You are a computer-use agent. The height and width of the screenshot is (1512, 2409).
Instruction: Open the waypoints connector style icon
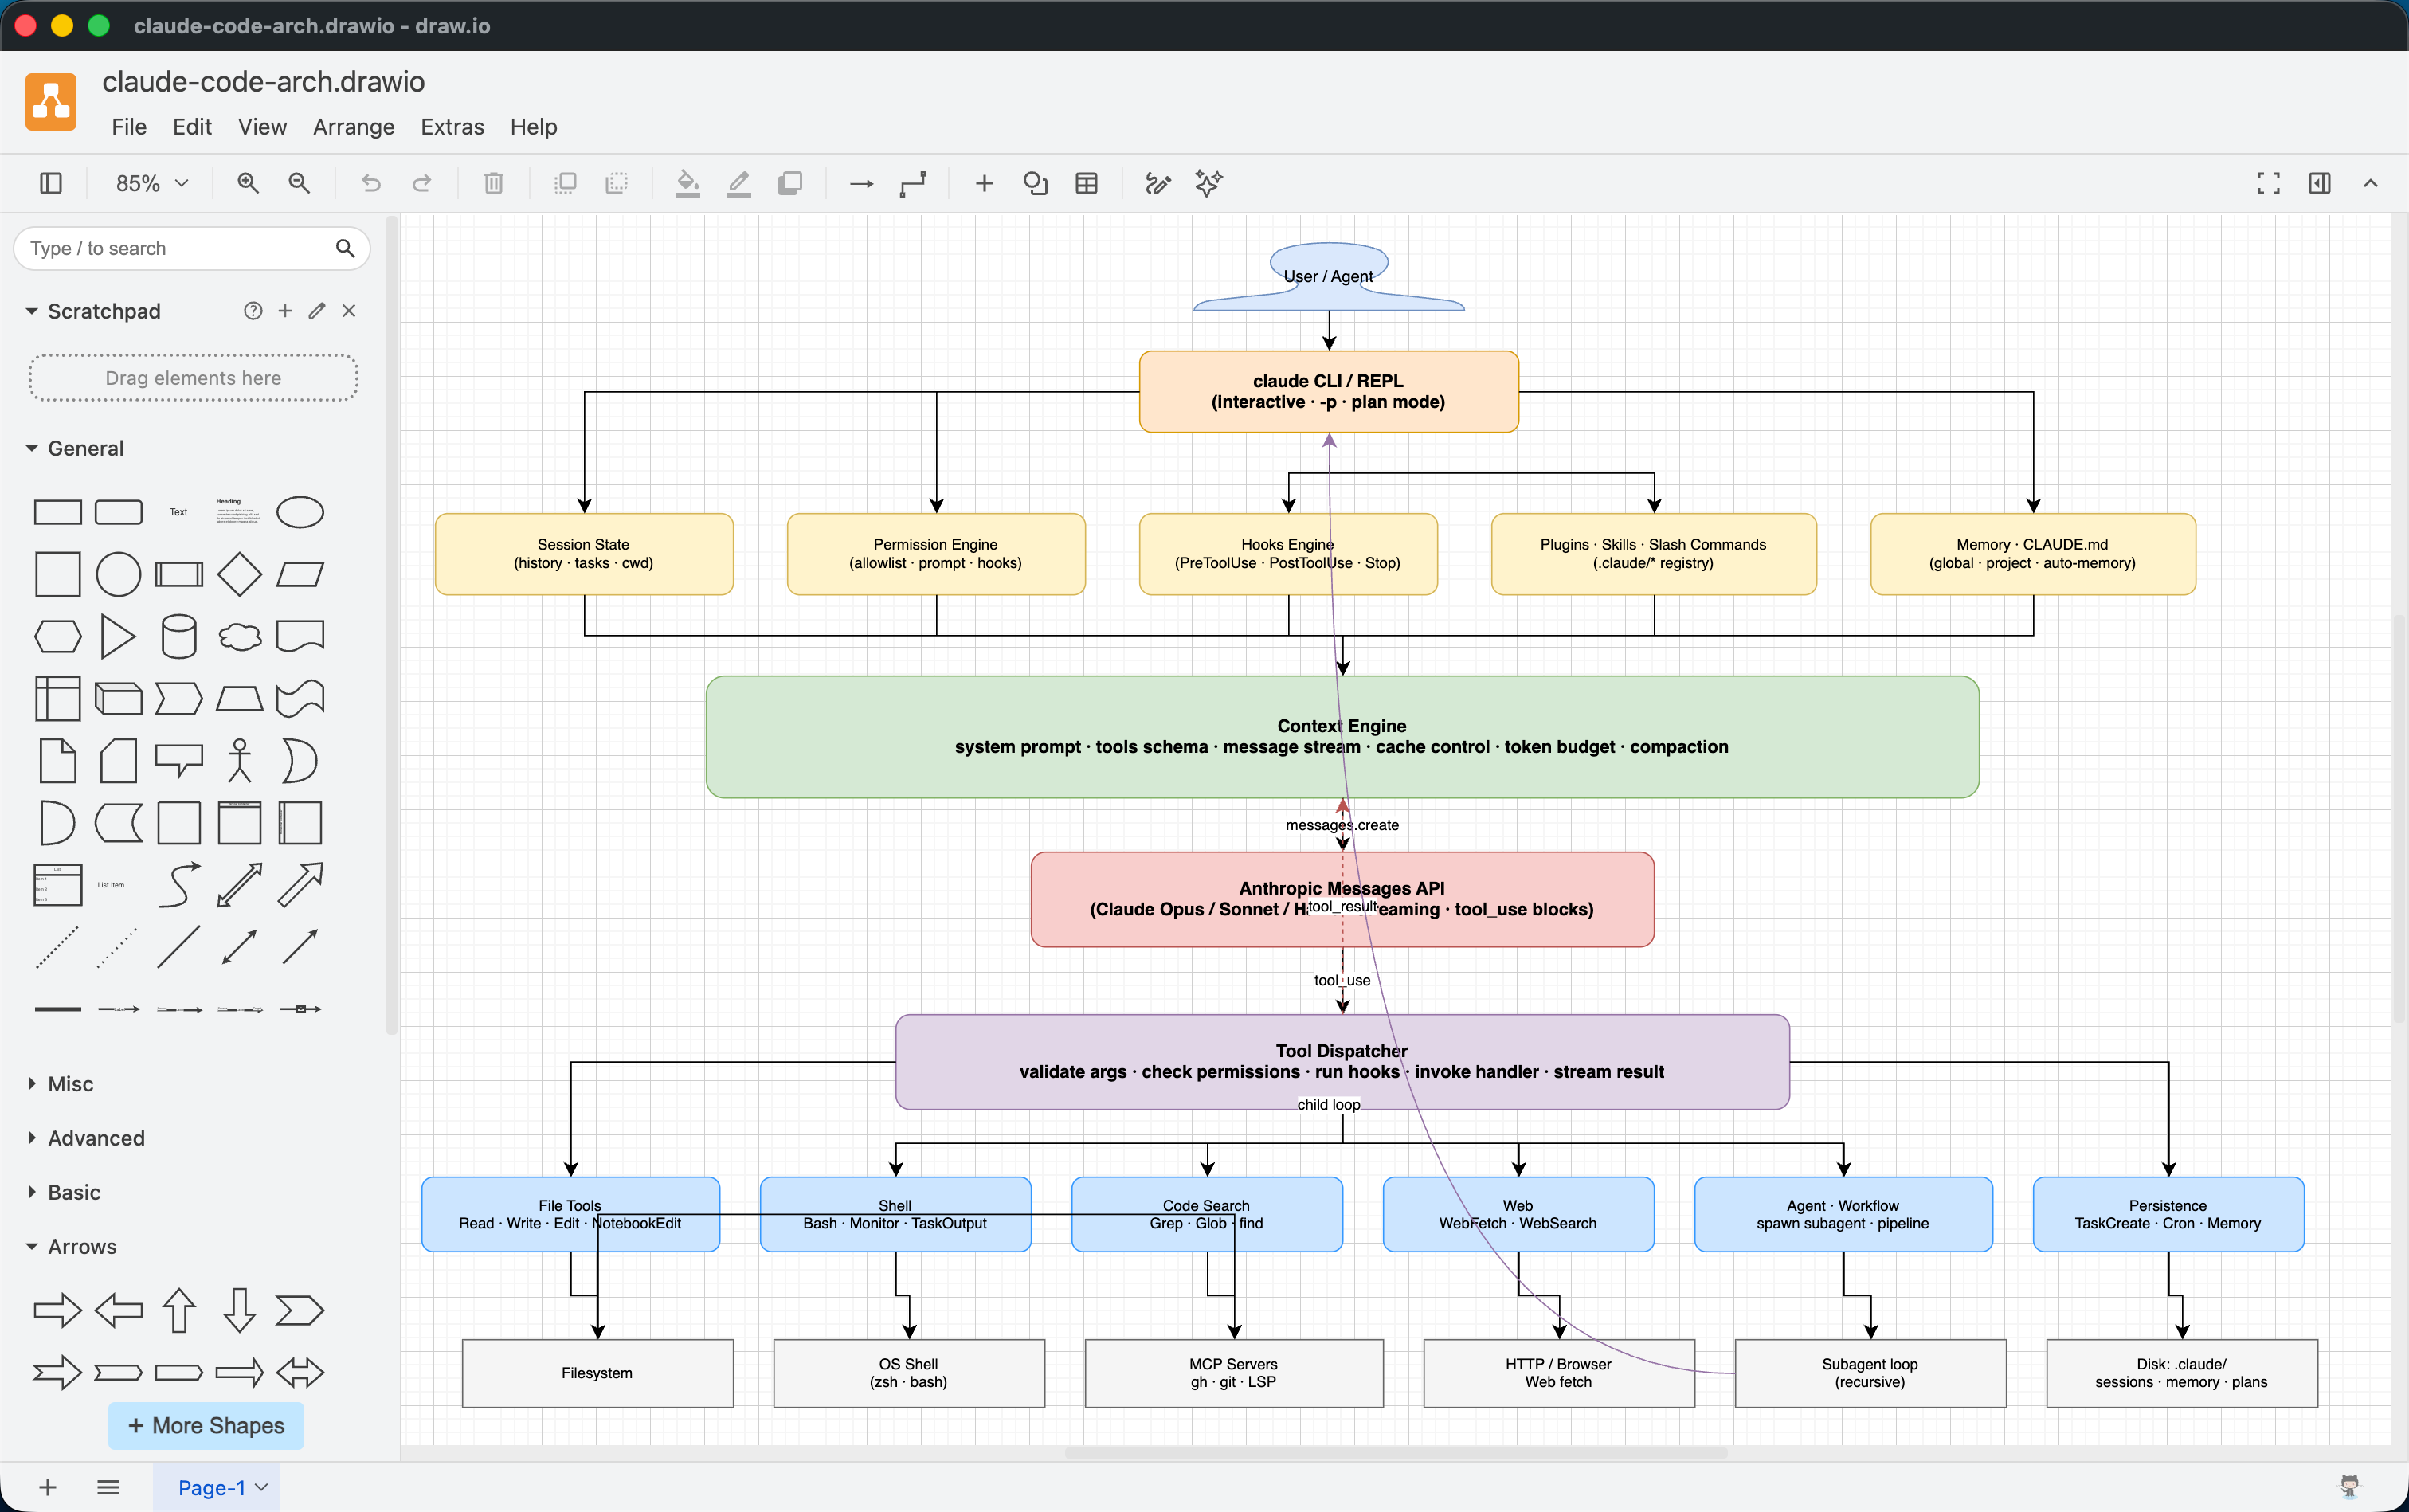[913, 183]
